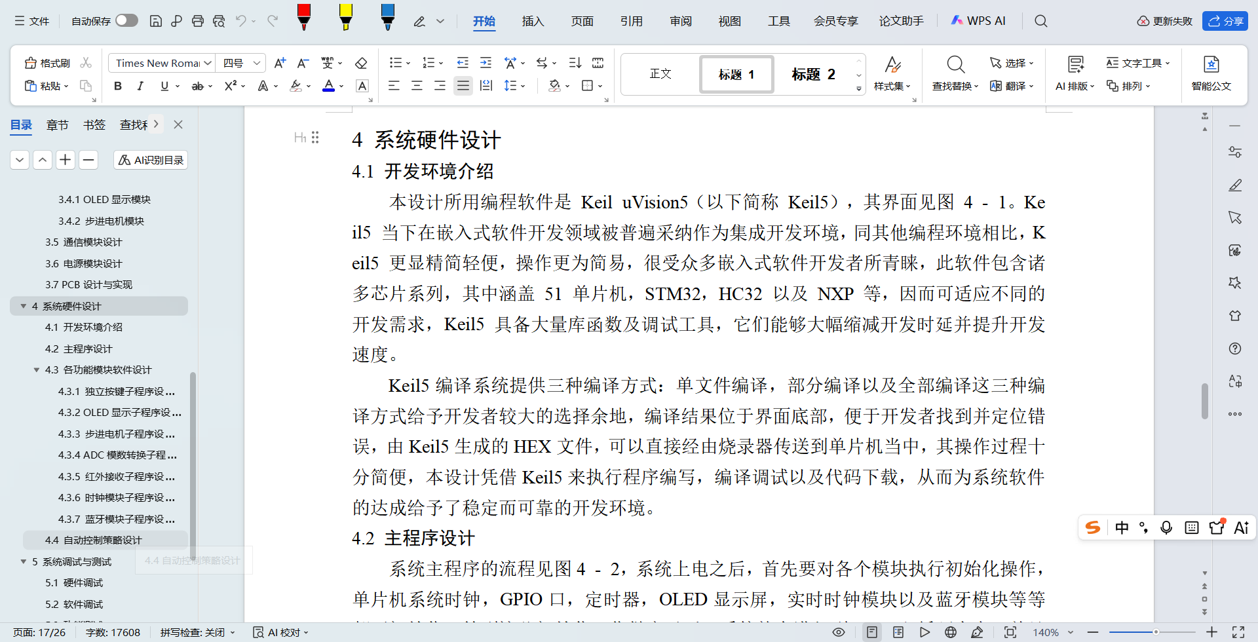
Task: Click the bullet list icon
Action: tap(396, 63)
